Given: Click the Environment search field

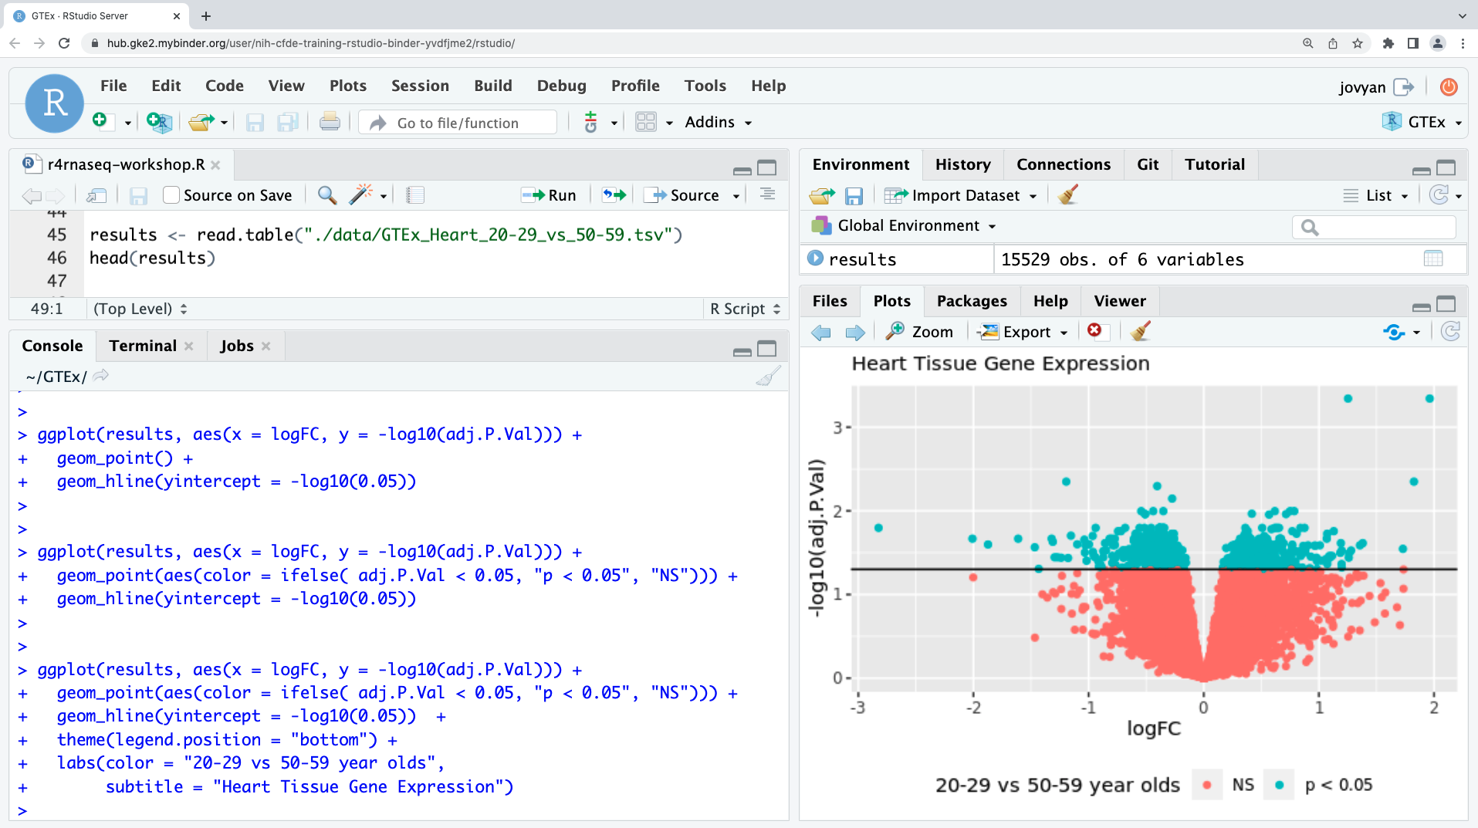Looking at the screenshot, I should (x=1374, y=227).
